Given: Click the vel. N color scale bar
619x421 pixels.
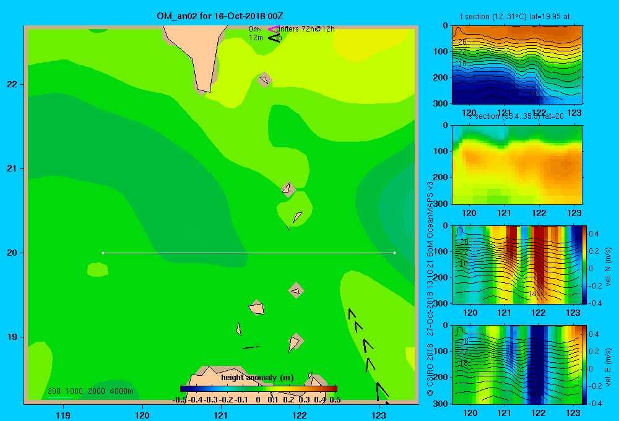Looking at the screenshot, I should (585, 264).
